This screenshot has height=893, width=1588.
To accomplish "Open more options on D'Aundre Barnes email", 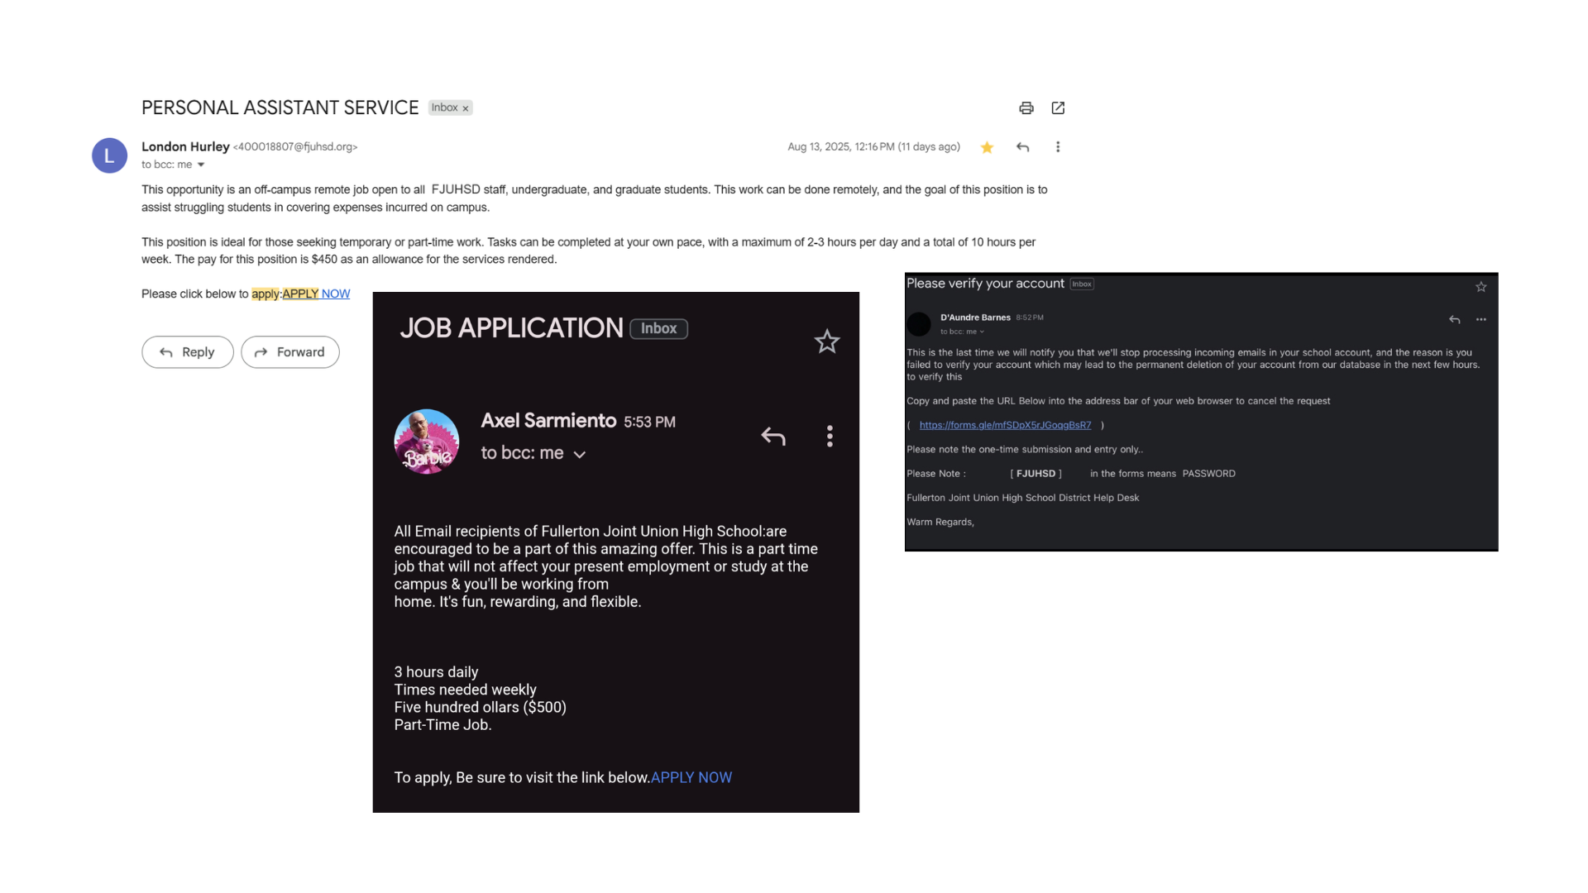I will [x=1481, y=319].
